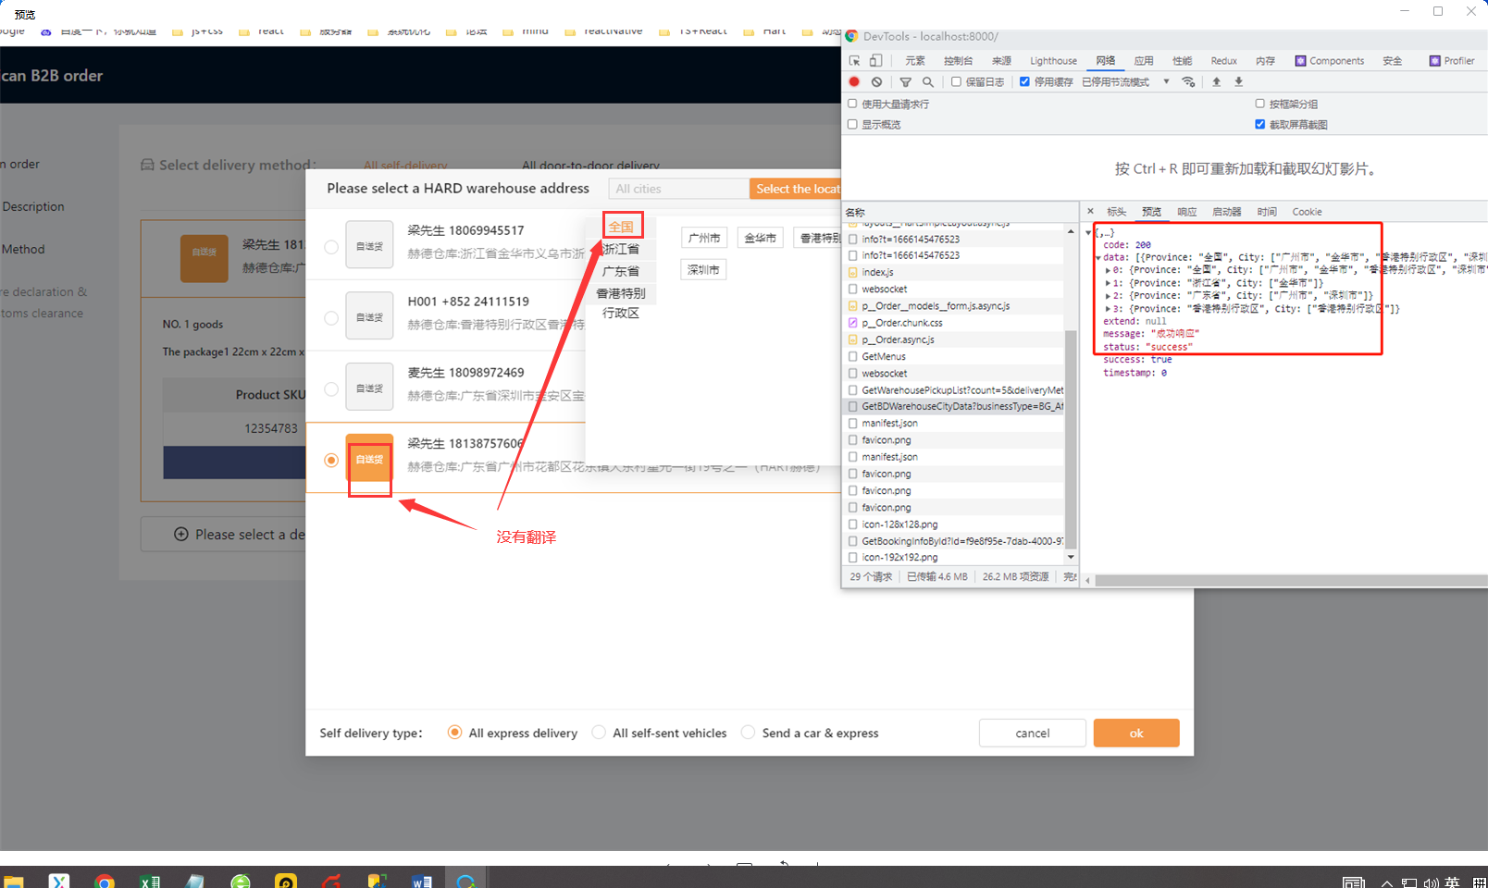Switch to the Lighthouse tab in DevTools
This screenshot has height=888, width=1488.
(1053, 61)
